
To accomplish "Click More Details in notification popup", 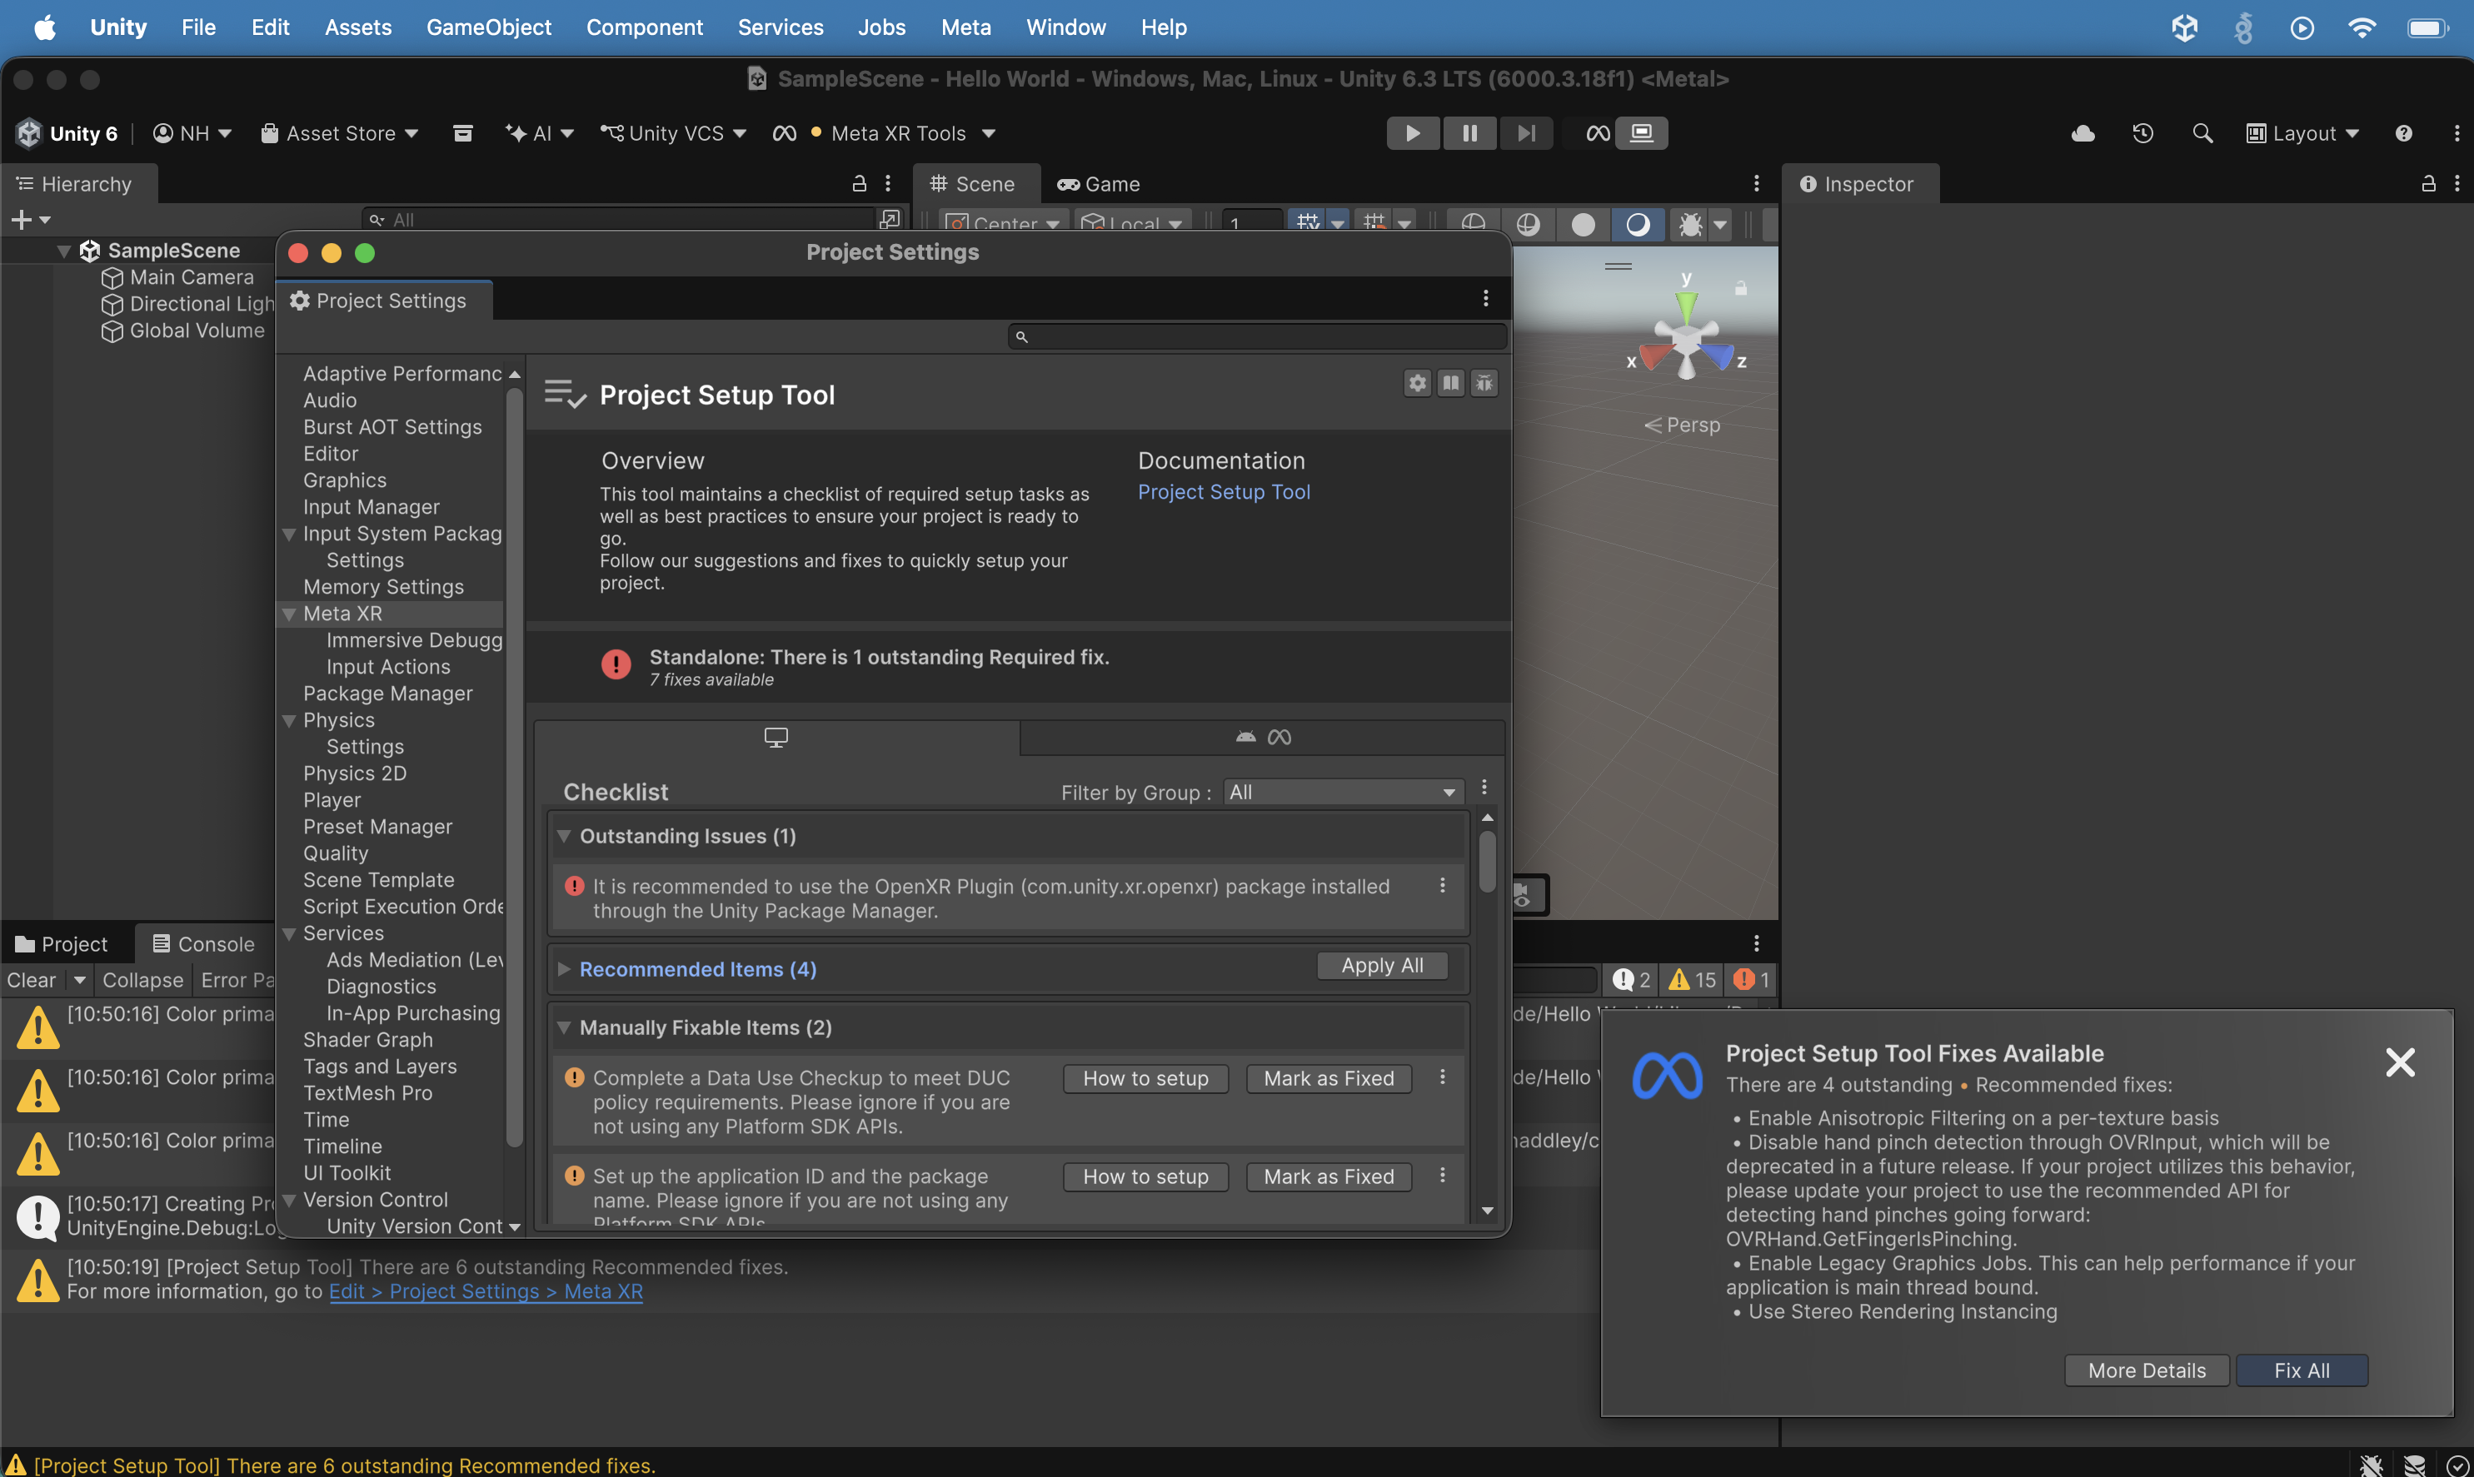I will click(2147, 1370).
